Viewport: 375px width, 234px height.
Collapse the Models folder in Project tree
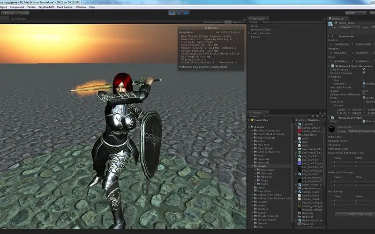252,166
